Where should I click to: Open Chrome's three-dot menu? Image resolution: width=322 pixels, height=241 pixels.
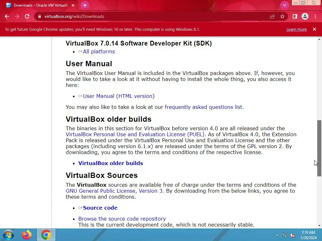pyautogui.click(x=315, y=16)
